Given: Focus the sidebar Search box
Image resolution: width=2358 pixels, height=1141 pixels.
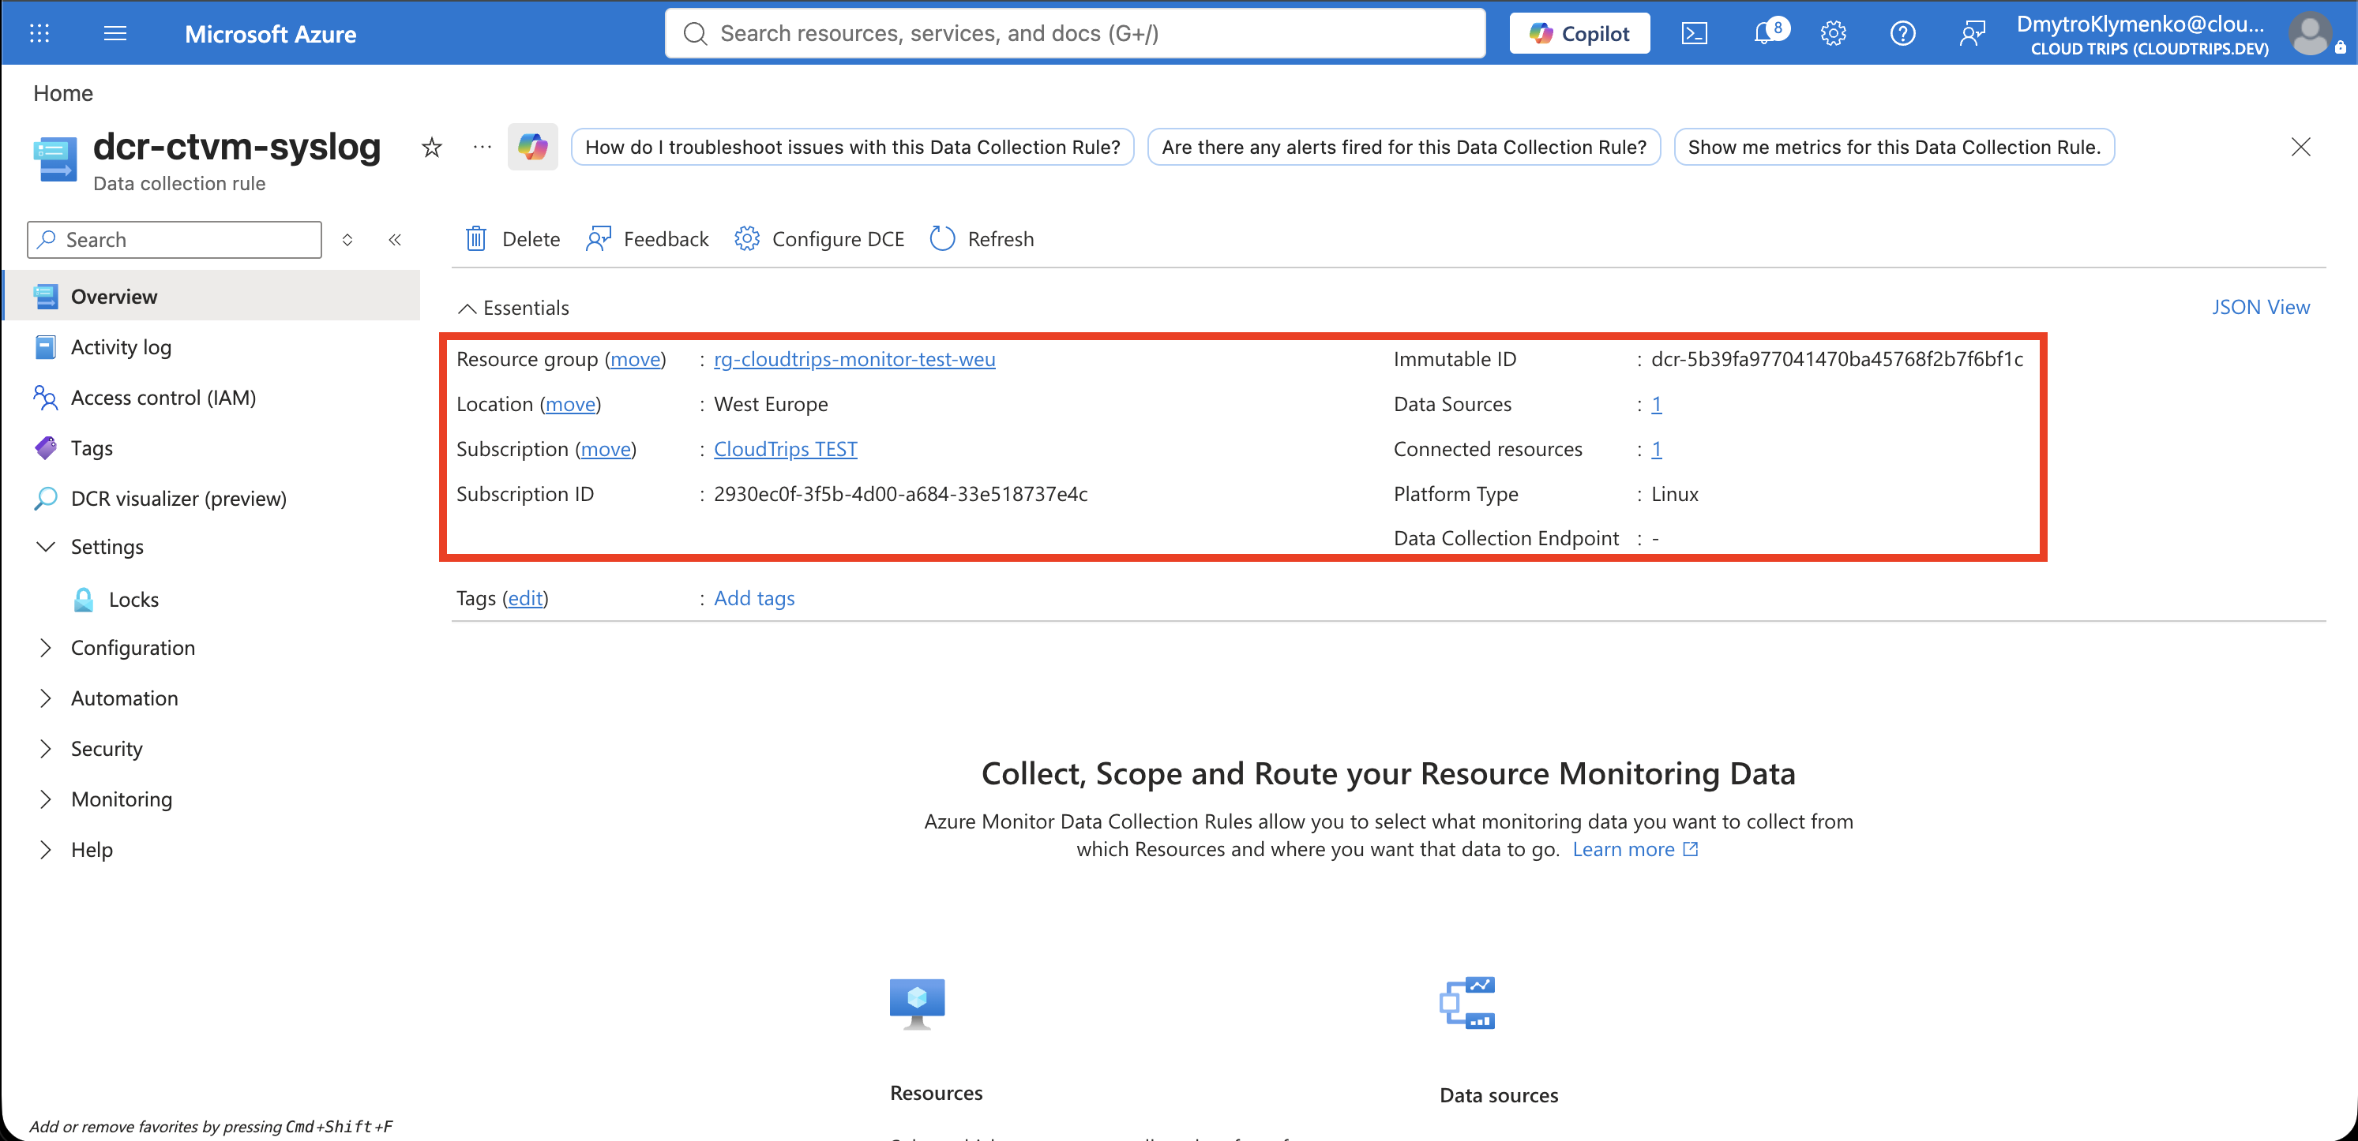Looking at the screenshot, I should point(175,240).
